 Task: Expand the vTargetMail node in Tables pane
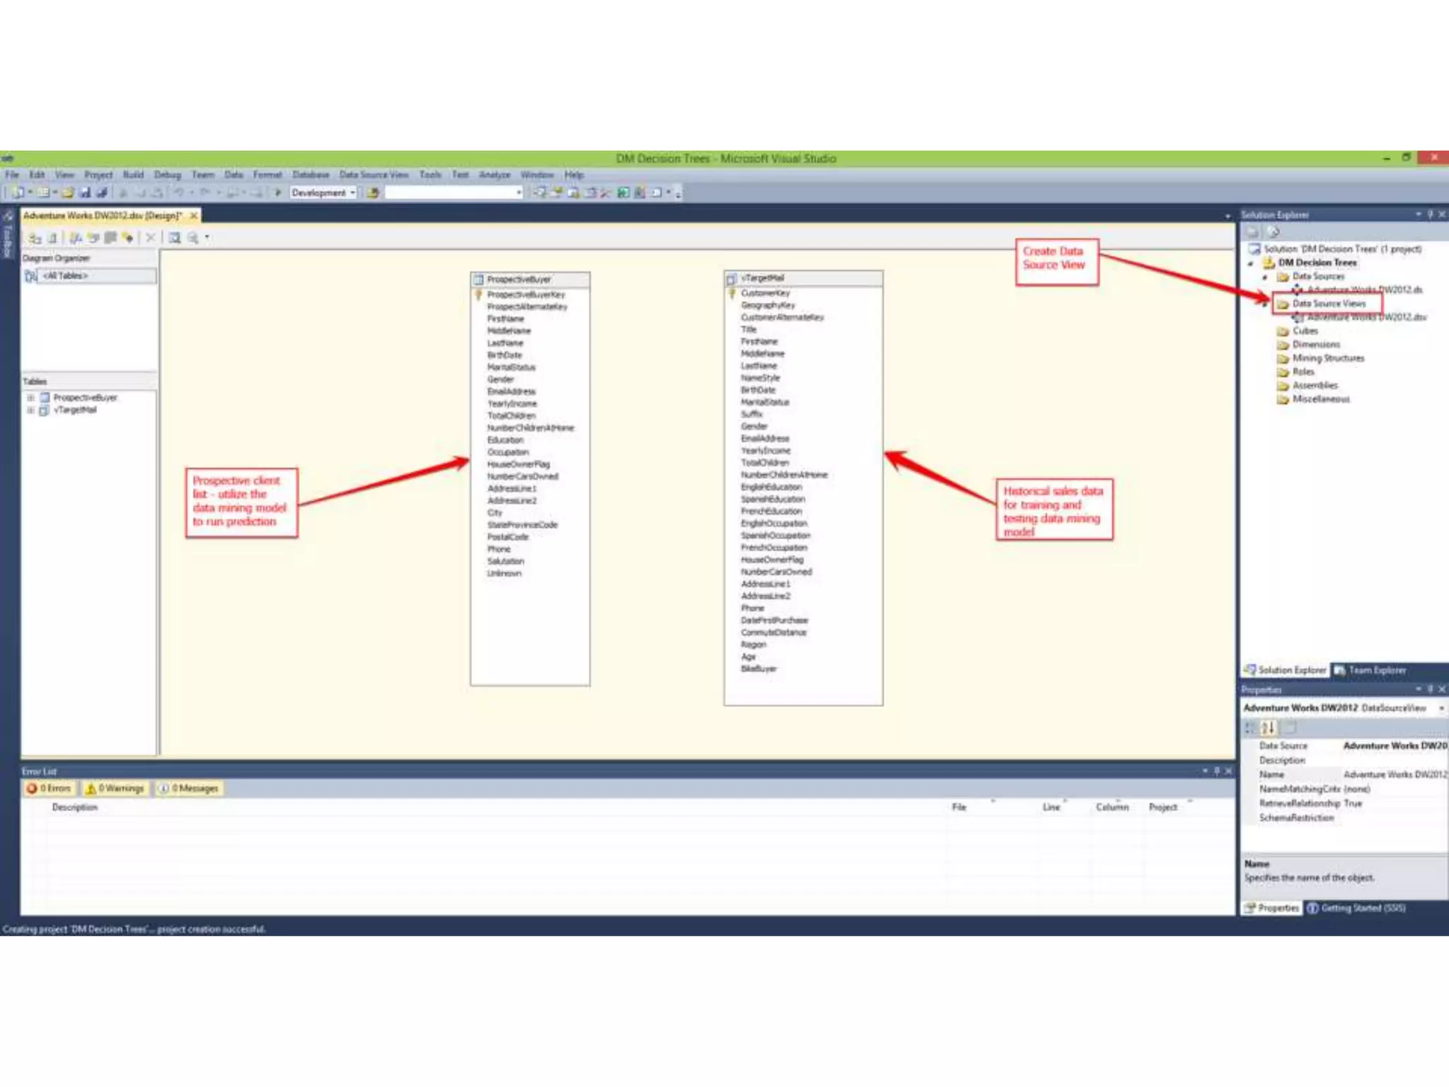(30, 410)
